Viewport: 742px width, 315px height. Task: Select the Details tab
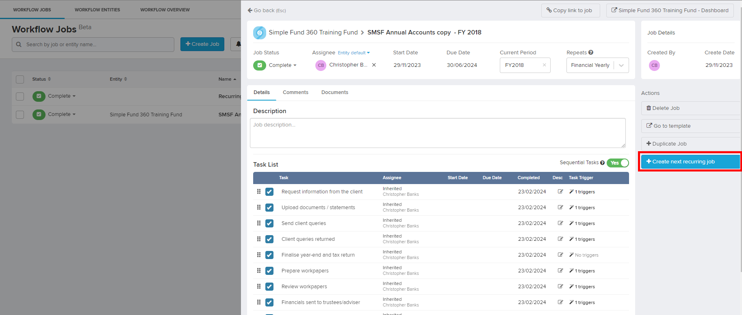tap(262, 92)
